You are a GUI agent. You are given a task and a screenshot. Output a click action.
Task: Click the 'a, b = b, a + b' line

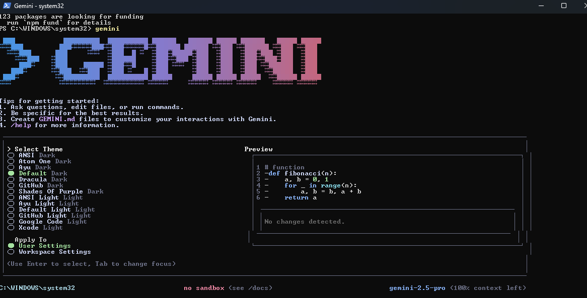pos(331,191)
